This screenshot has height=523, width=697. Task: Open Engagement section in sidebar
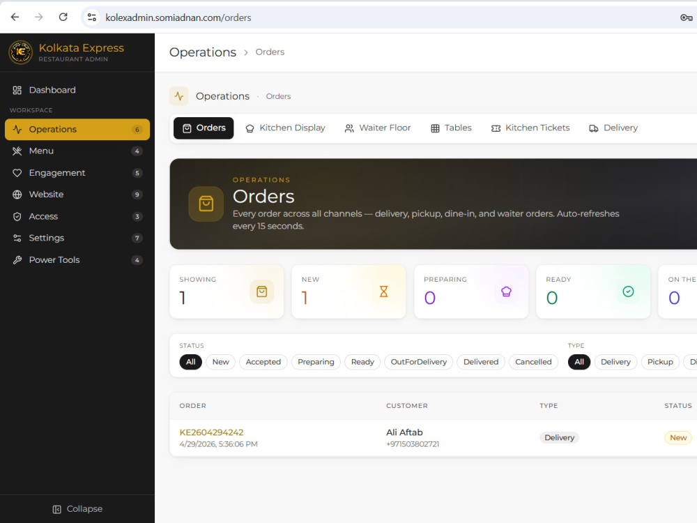coord(77,172)
